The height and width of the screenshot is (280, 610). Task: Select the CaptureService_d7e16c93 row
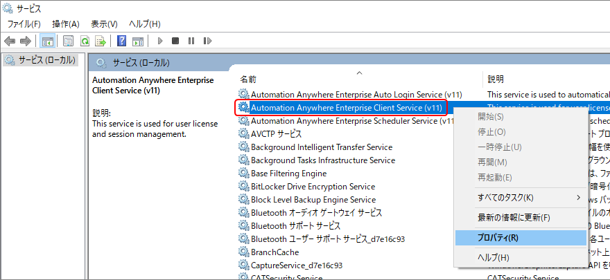[x=297, y=265]
